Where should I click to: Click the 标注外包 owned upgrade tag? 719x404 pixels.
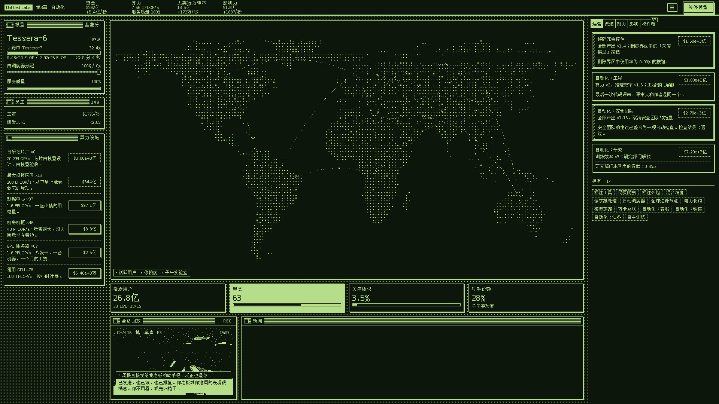point(651,193)
